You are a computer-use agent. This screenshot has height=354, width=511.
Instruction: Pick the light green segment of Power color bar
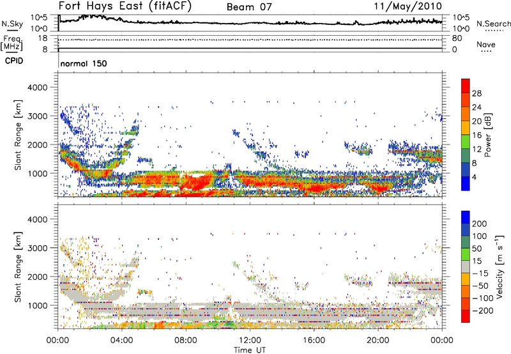[x=466, y=142]
